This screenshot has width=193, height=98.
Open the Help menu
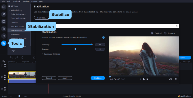coord(41,2)
